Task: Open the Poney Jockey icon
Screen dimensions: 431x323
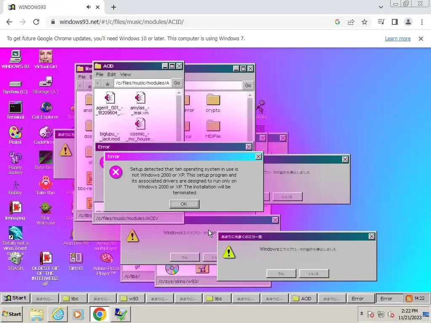Action: tap(15, 163)
